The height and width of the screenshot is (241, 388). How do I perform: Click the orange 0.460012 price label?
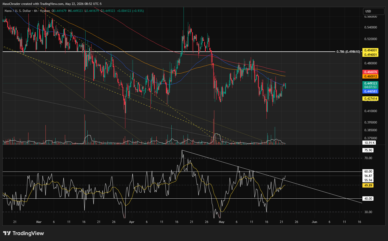click(x=371, y=76)
